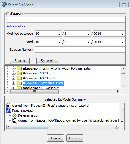130x144 pixels.
Task: Click the Advanced << link
Action: pyautogui.click(x=16, y=26)
